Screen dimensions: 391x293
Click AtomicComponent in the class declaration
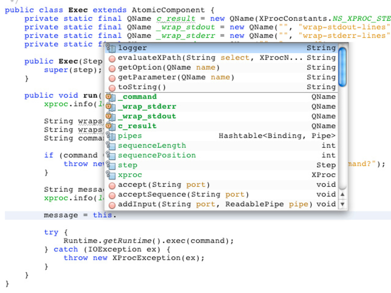coord(168,10)
